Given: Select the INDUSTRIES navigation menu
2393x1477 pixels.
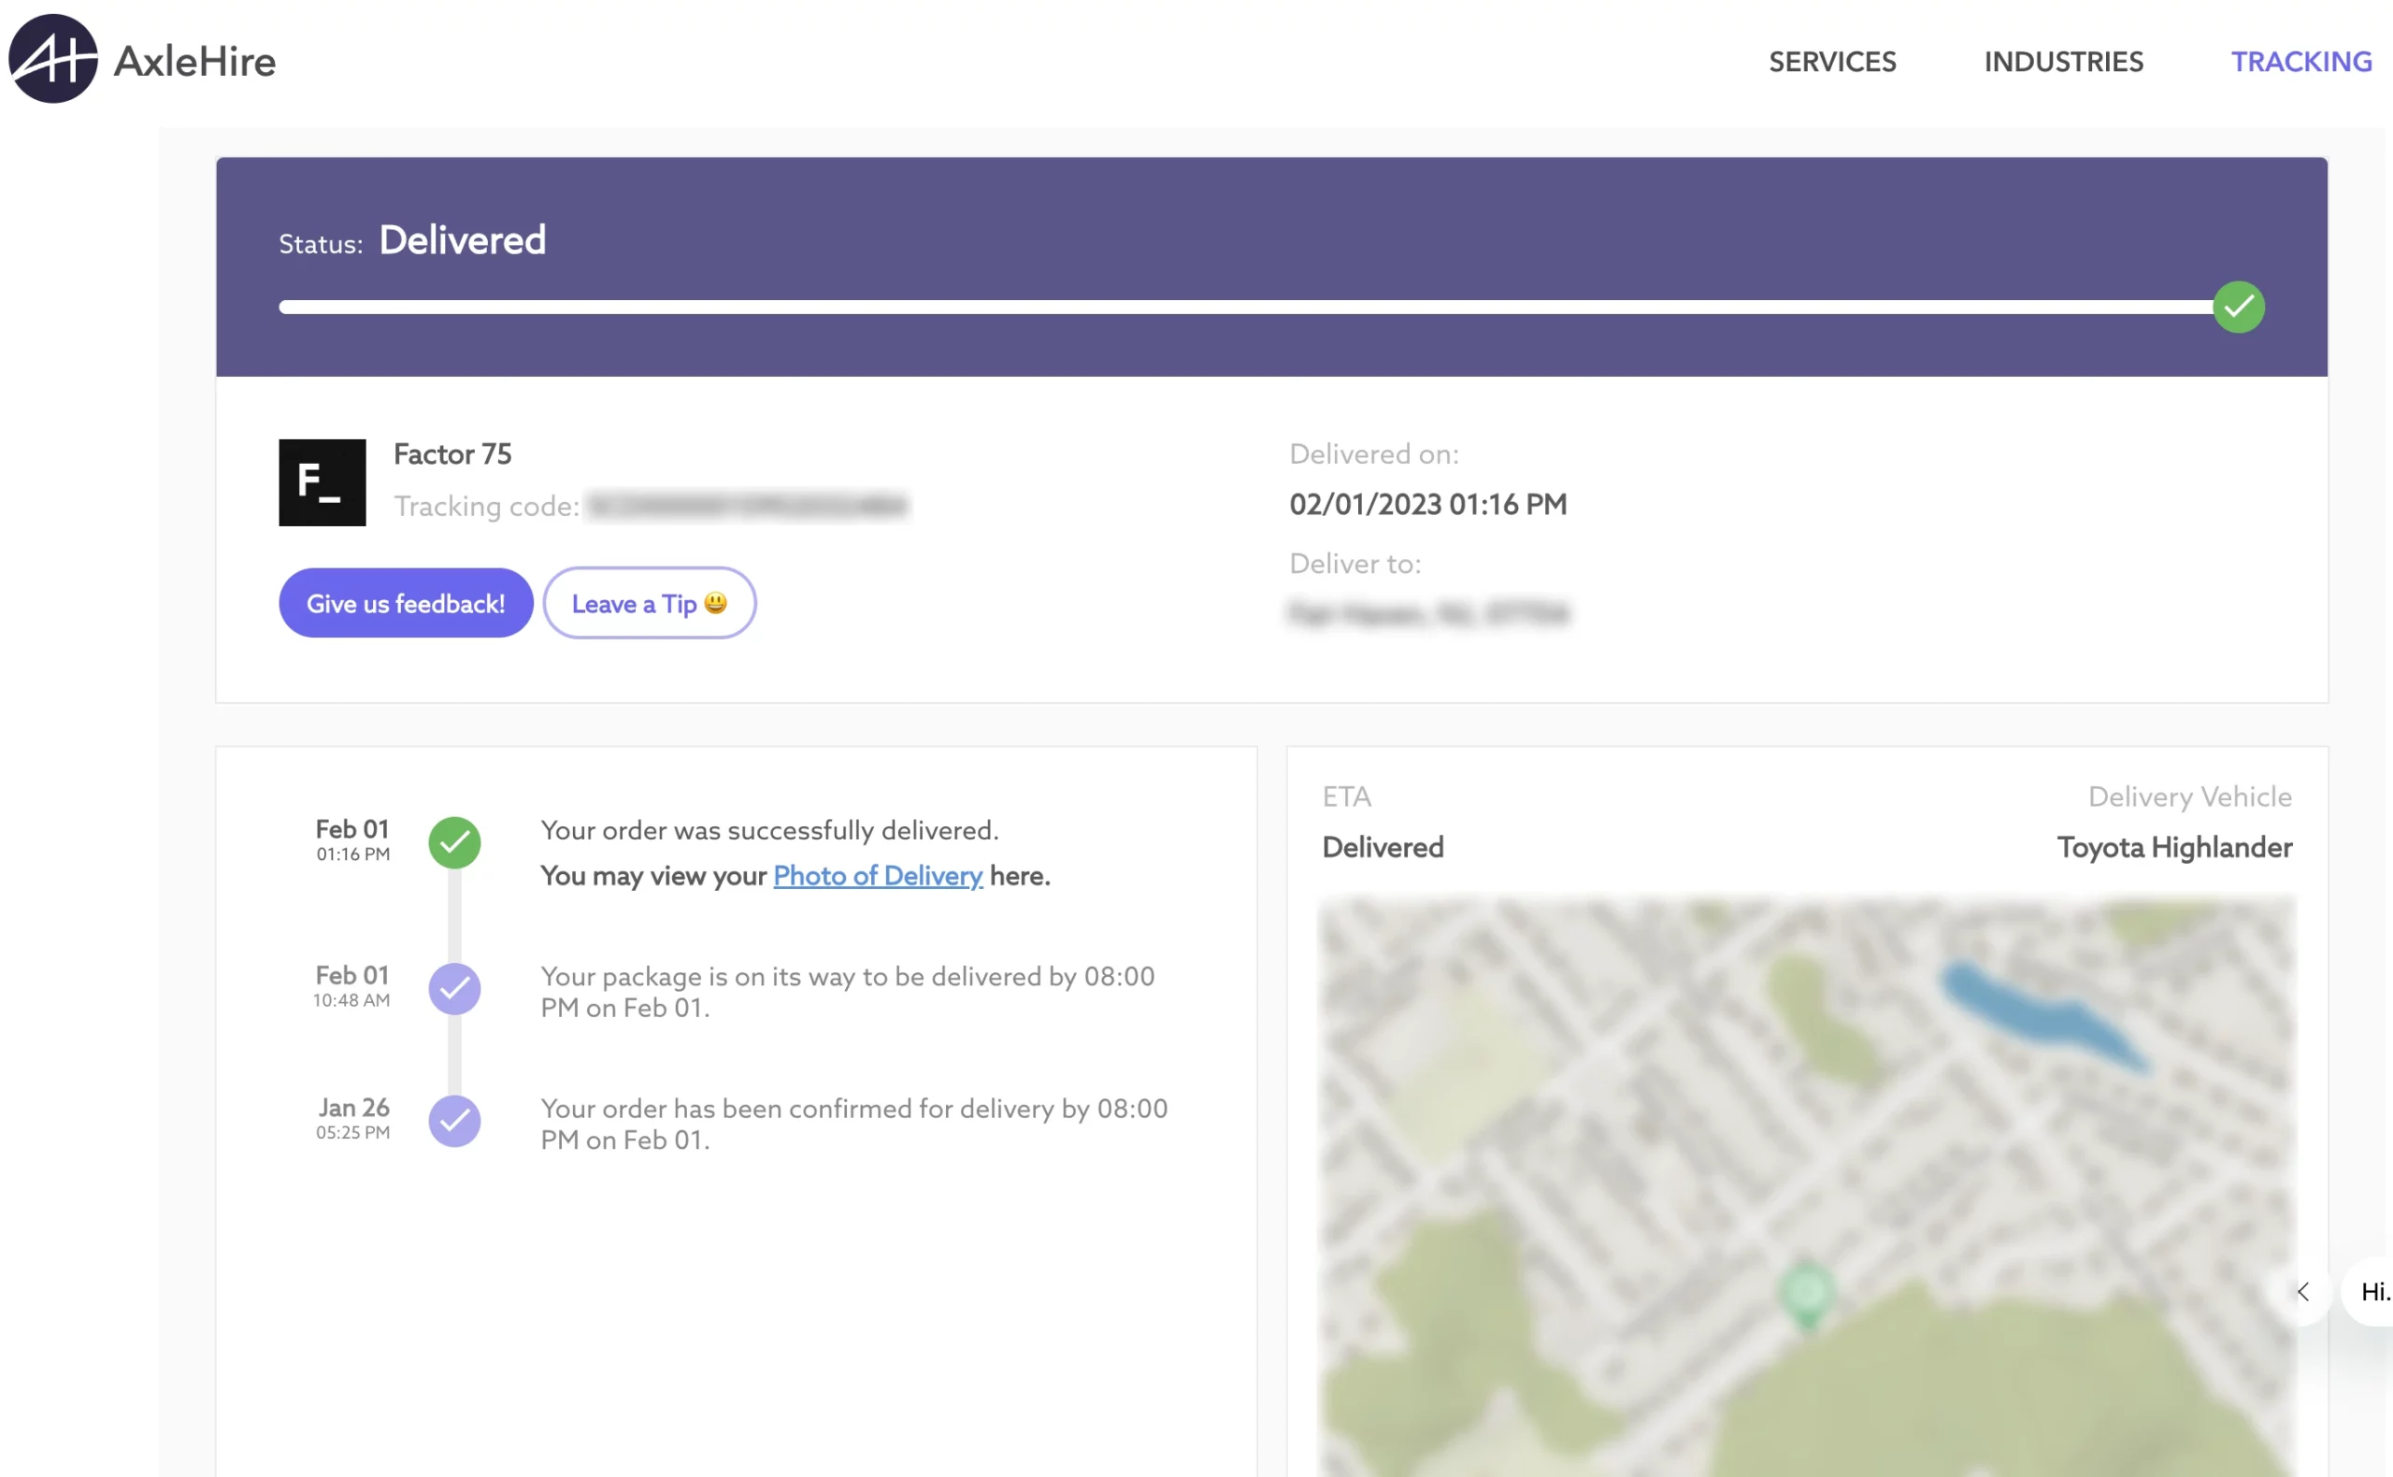Looking at the screenshot, I should pyautogui.click(x=2063, y=60).
